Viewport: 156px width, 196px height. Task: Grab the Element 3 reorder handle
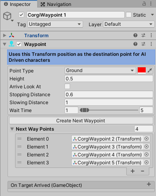tap(19, 162)
